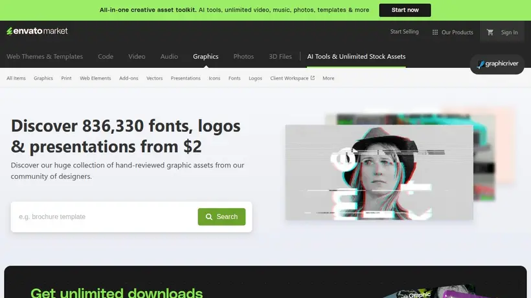Open the Add-ons submenu item
Screen dimensions: 531x298
point(128,78)
